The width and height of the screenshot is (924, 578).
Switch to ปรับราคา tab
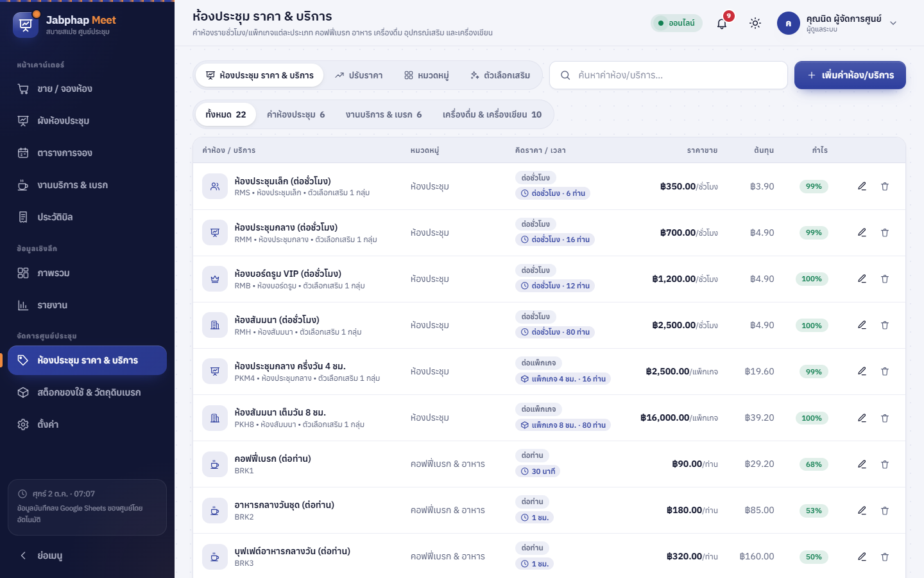coord(358,75)
